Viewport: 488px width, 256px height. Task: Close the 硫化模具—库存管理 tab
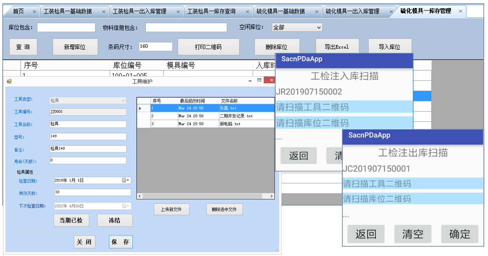pyautogui.click(x=460, y=12)
